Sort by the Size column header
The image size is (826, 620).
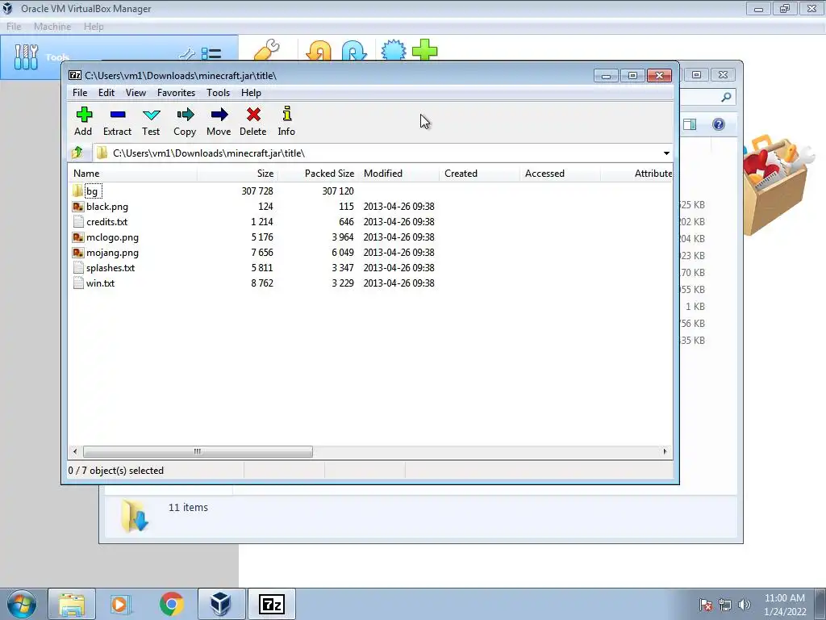pyautogui.click(x=238, y=174)
